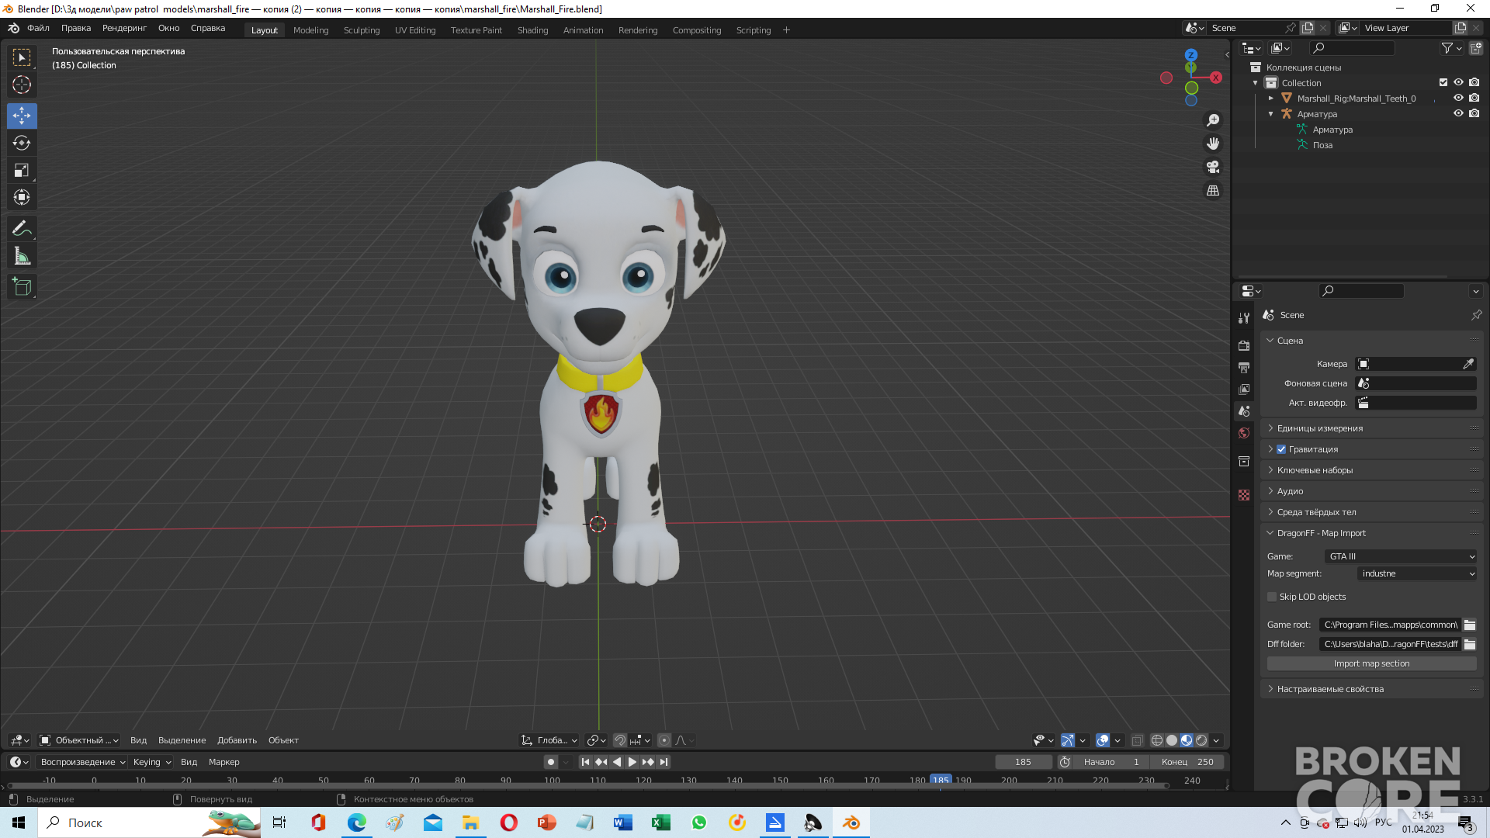Click the Add Cube tool icon
Viewport: 1490px width, 838px height.
click(x=22, y=286)
